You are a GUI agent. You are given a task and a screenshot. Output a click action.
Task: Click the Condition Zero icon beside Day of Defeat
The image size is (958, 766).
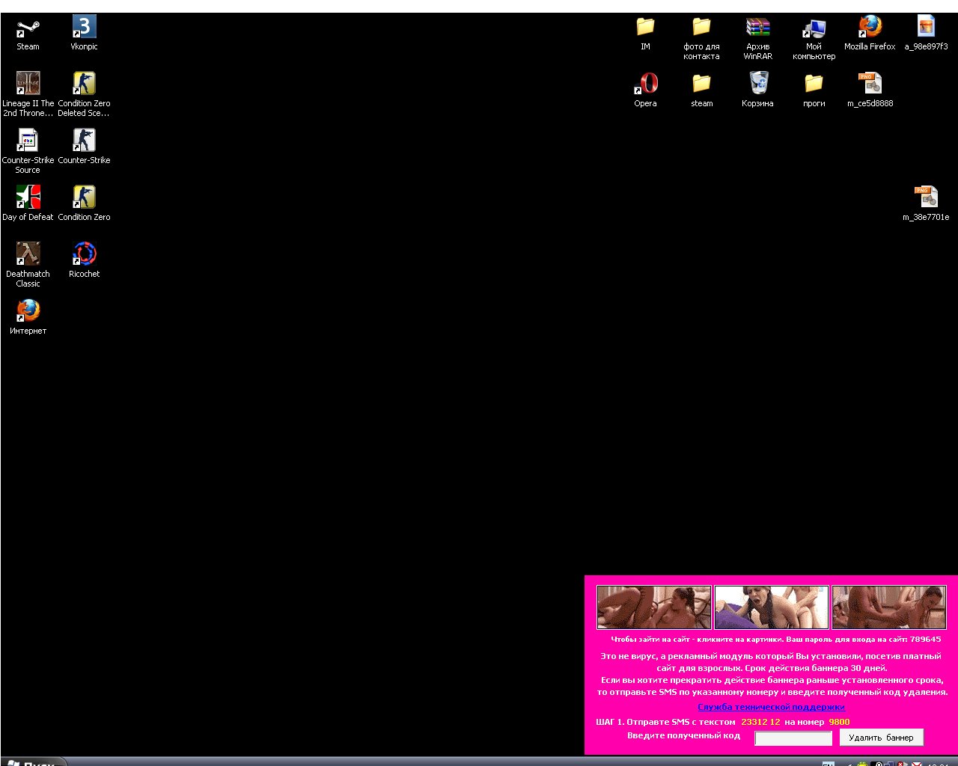coord(84,203)
